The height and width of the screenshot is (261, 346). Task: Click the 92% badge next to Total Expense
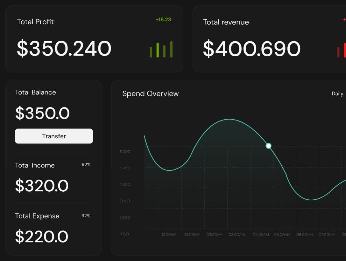86,216
